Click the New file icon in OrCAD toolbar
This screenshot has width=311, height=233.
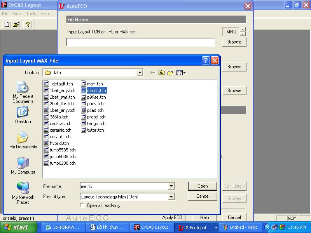(7, 24)
